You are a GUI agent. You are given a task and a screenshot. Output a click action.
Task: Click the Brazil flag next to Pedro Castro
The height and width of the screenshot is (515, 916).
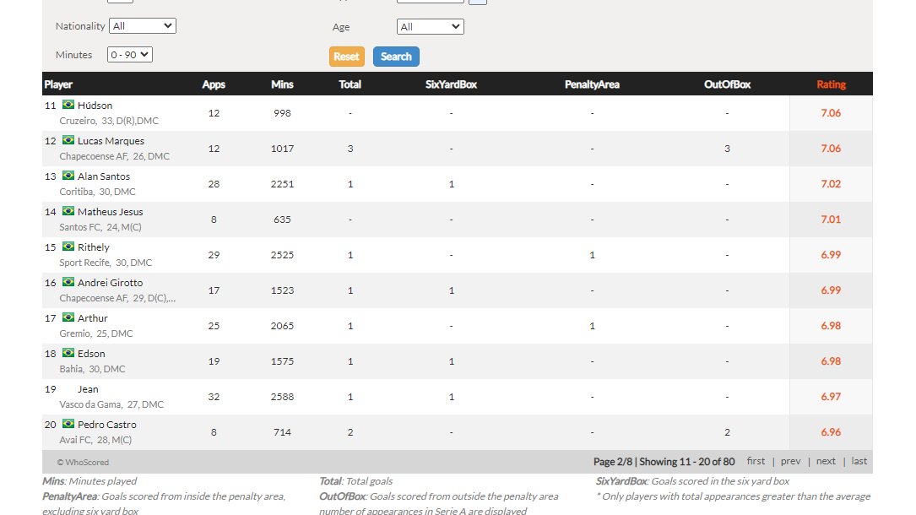pyautogui.click(x=68, y=424)
